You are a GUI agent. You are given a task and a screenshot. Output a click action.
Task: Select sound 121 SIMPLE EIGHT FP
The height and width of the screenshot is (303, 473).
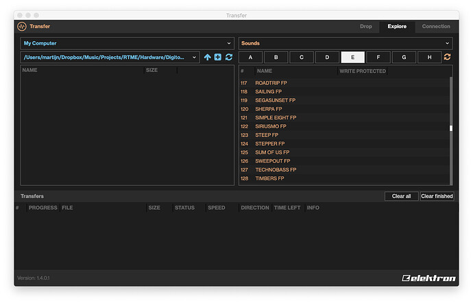344,118
